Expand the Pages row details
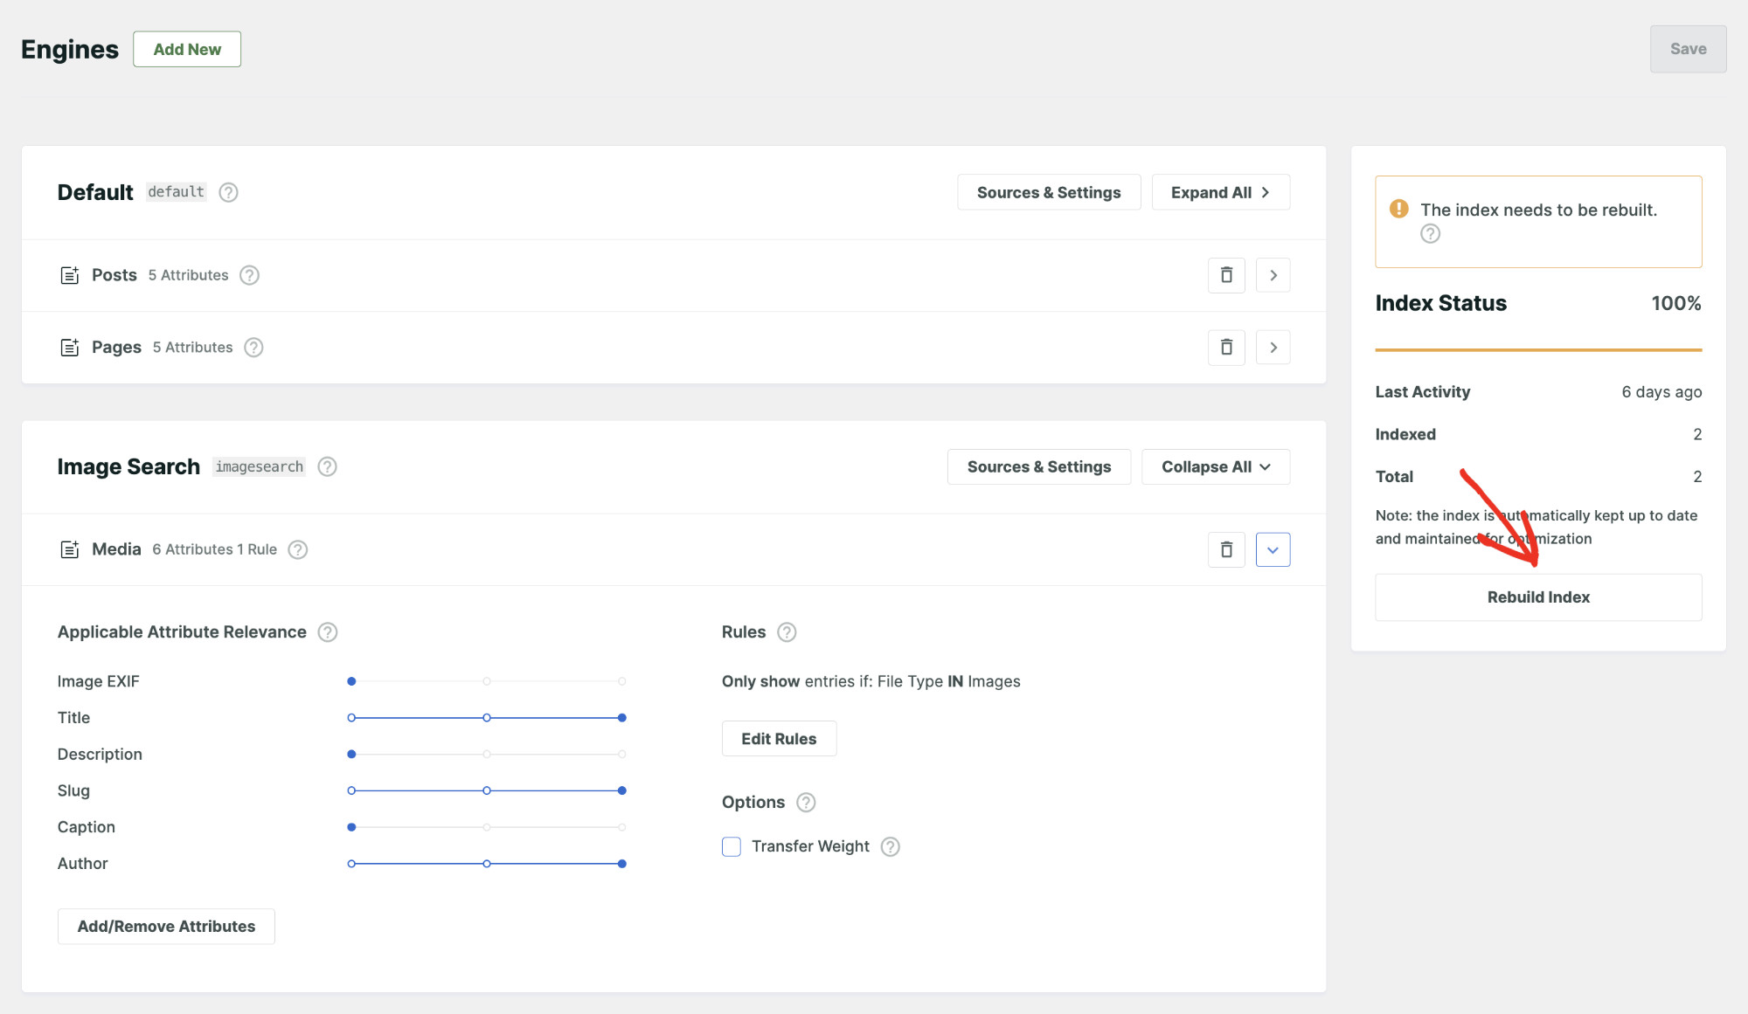This screenshot has height=1014, width=1748. coord(1273,347)
